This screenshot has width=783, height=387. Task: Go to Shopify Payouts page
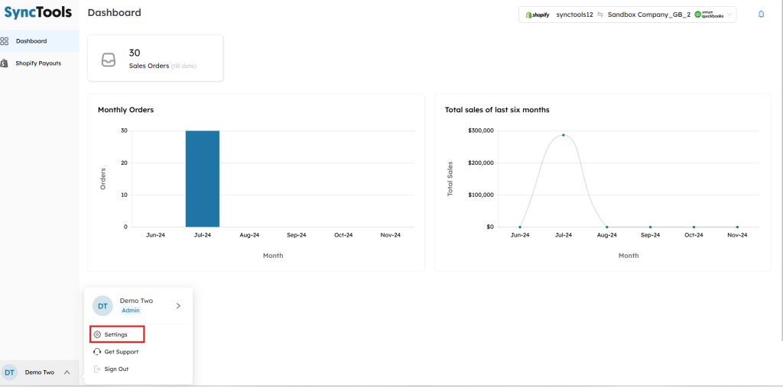coord(38,63)
